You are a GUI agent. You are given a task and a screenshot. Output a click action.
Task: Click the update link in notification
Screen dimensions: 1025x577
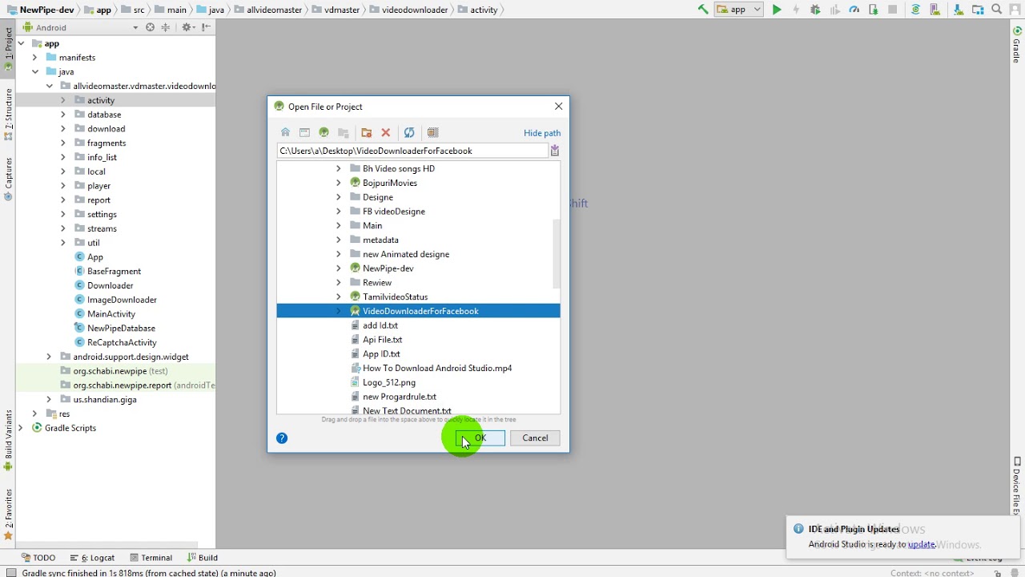click(921, 544)
